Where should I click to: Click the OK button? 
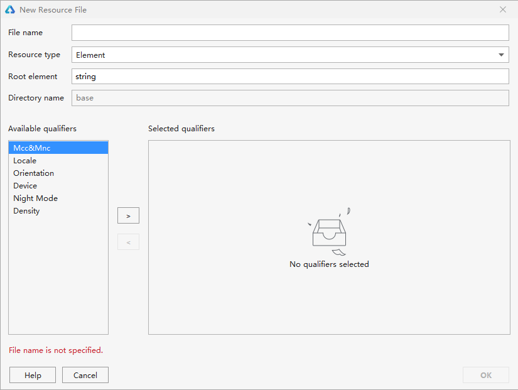click(x=485, y=375)
